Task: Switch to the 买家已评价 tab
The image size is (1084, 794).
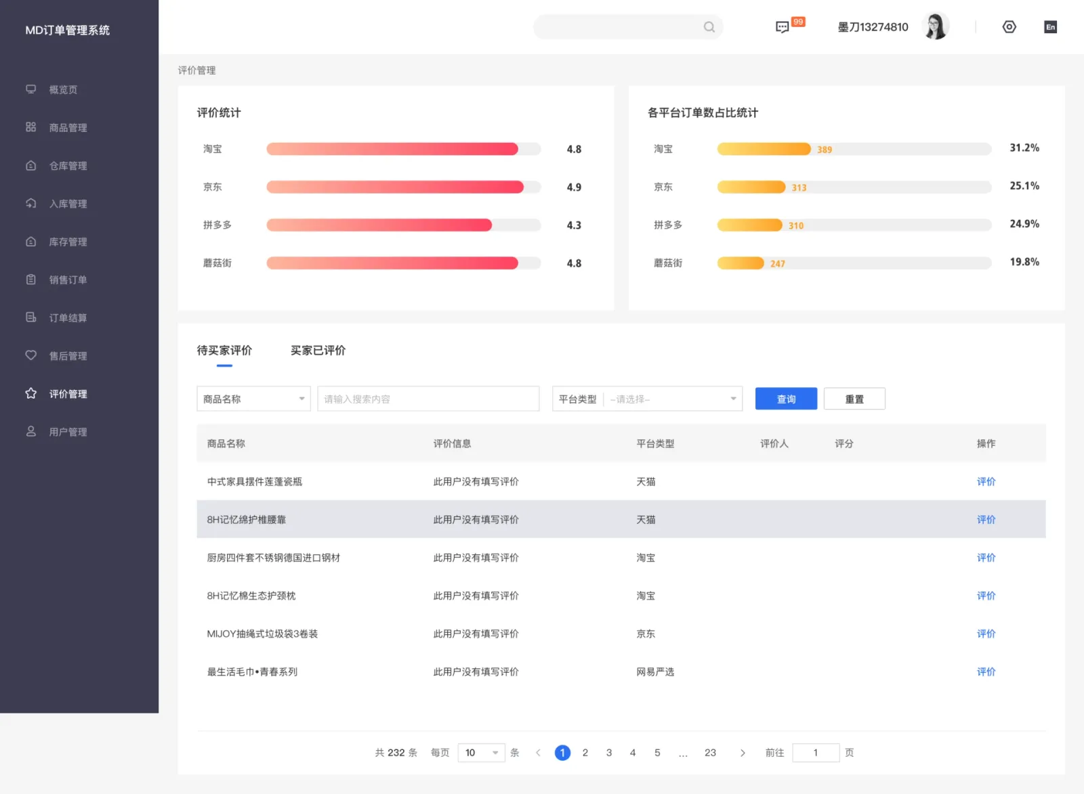Action: tap(318, 350)
